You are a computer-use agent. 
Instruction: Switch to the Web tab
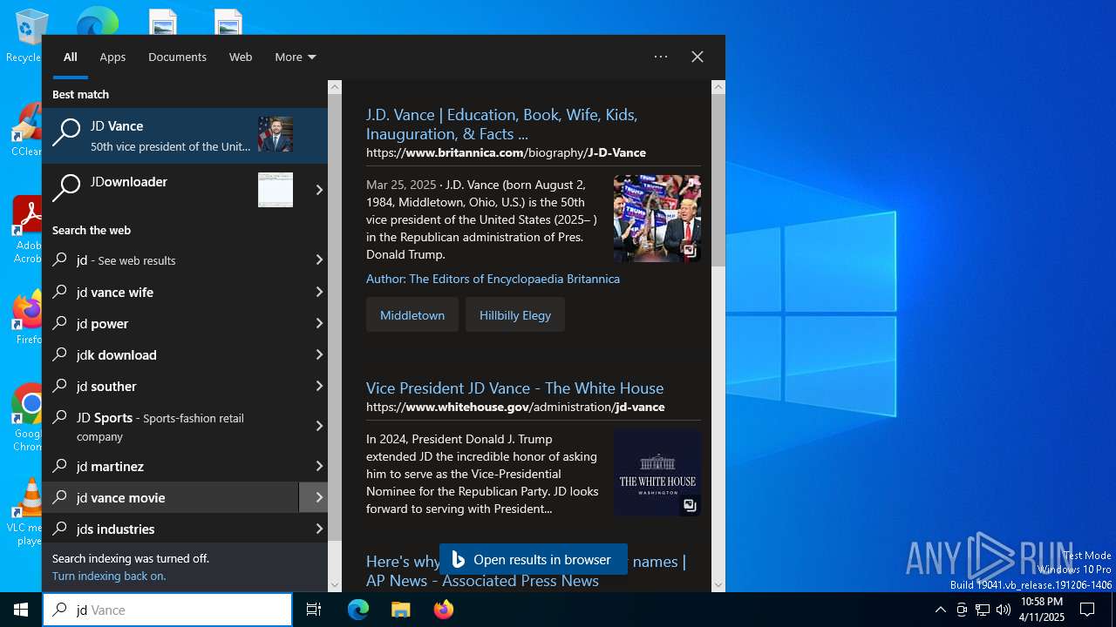(241, 57)
